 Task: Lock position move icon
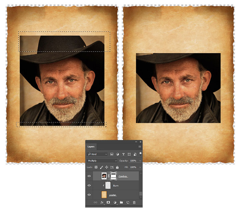(x=106, y=167)
